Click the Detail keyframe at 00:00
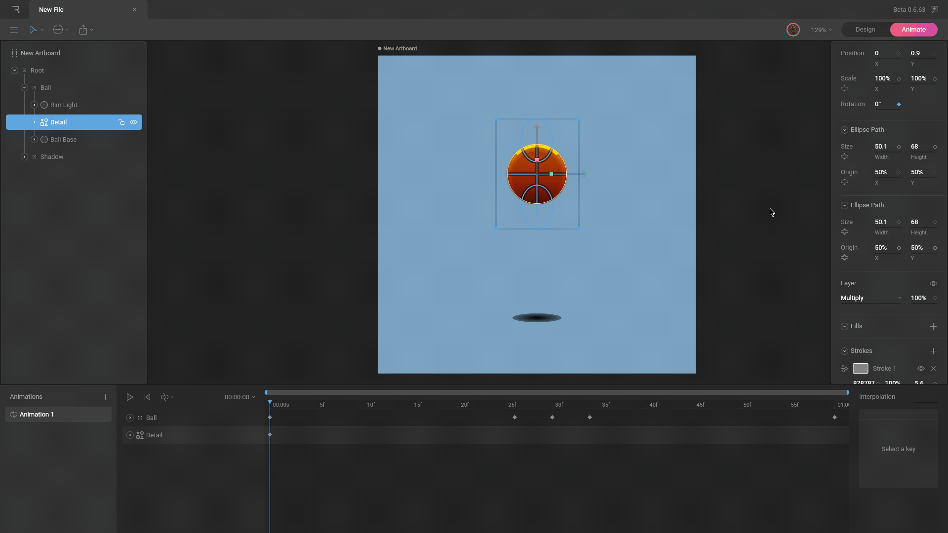 tap(270, 435)
